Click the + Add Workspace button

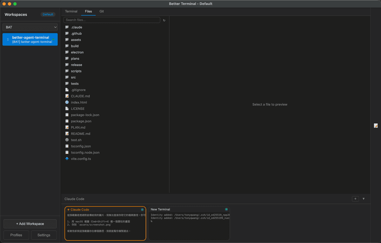pyautogui.click(x=30, y=224)
